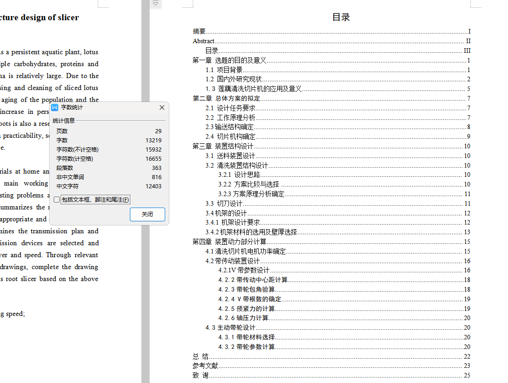Image resolution: width=508 pixels, height=383 pixels.
Task: Open 4.2.4 V带根数的确定 entry
Action: 344,299
